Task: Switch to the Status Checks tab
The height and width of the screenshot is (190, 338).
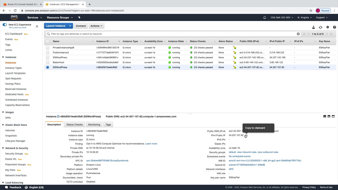Action: 74,125
